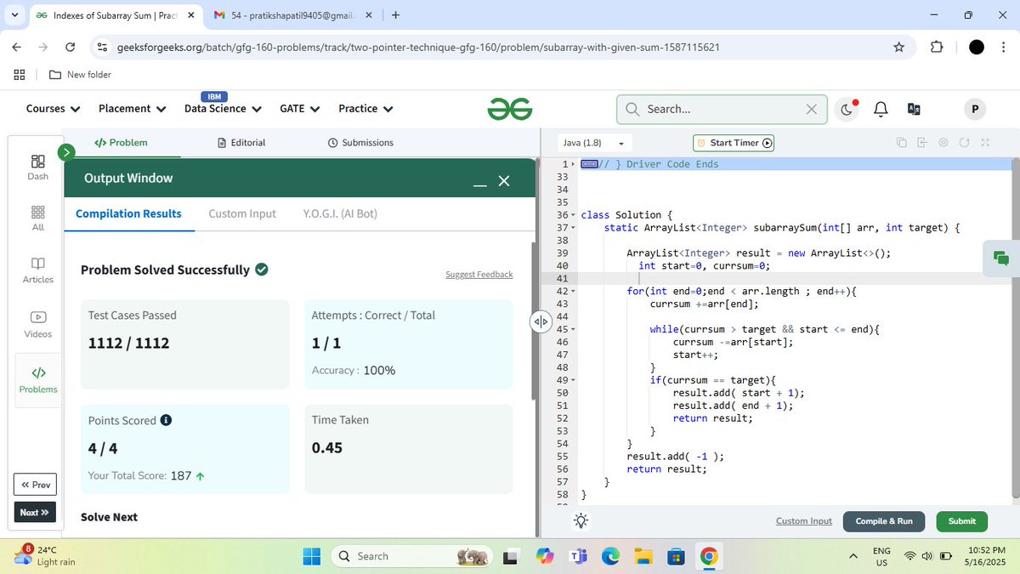Open the browser tab search dropdown
The width and height of the screenshot is (1020, 574).
coord(15,15)
